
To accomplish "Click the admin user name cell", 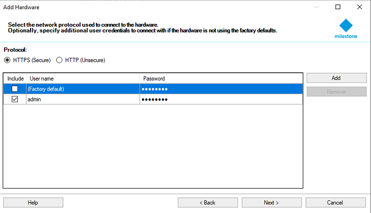I will point(83,99).
